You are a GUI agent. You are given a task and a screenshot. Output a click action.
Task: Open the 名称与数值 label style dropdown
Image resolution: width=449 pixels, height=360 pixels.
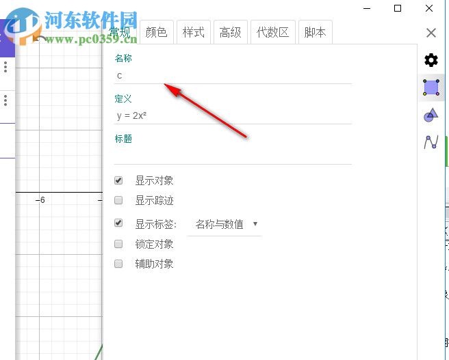pyautogui.click(x=224, y=224)
